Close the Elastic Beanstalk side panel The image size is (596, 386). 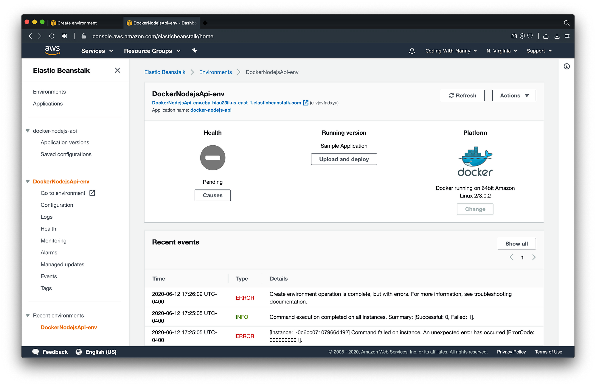117,70
